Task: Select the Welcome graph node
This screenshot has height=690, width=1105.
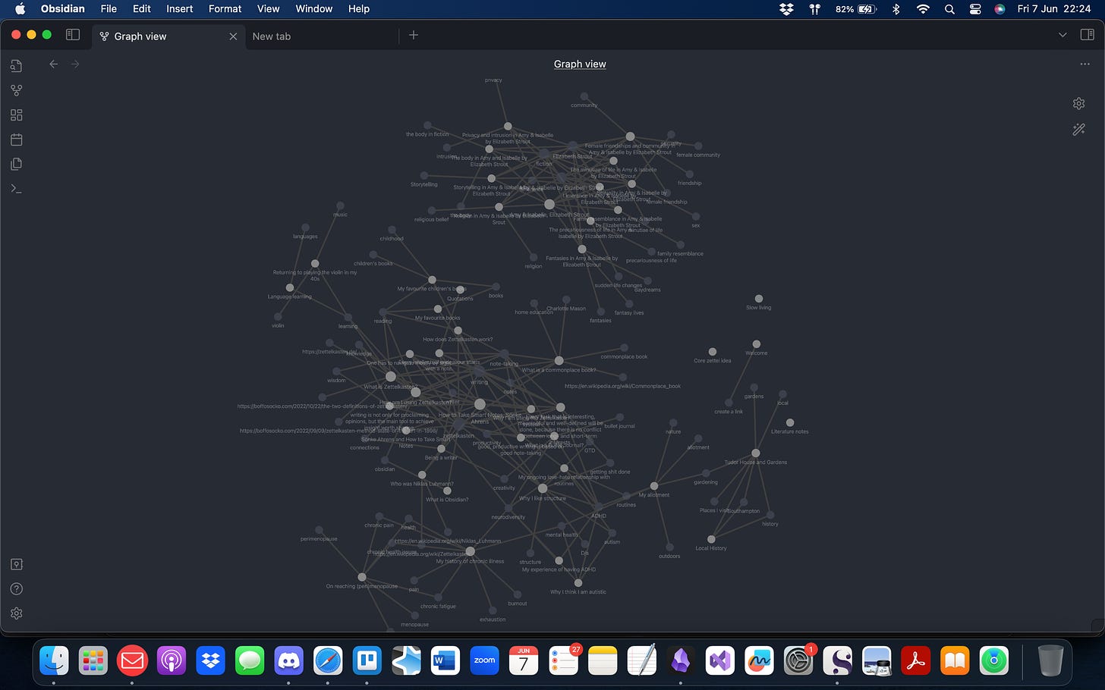Action: coord(756,344)
